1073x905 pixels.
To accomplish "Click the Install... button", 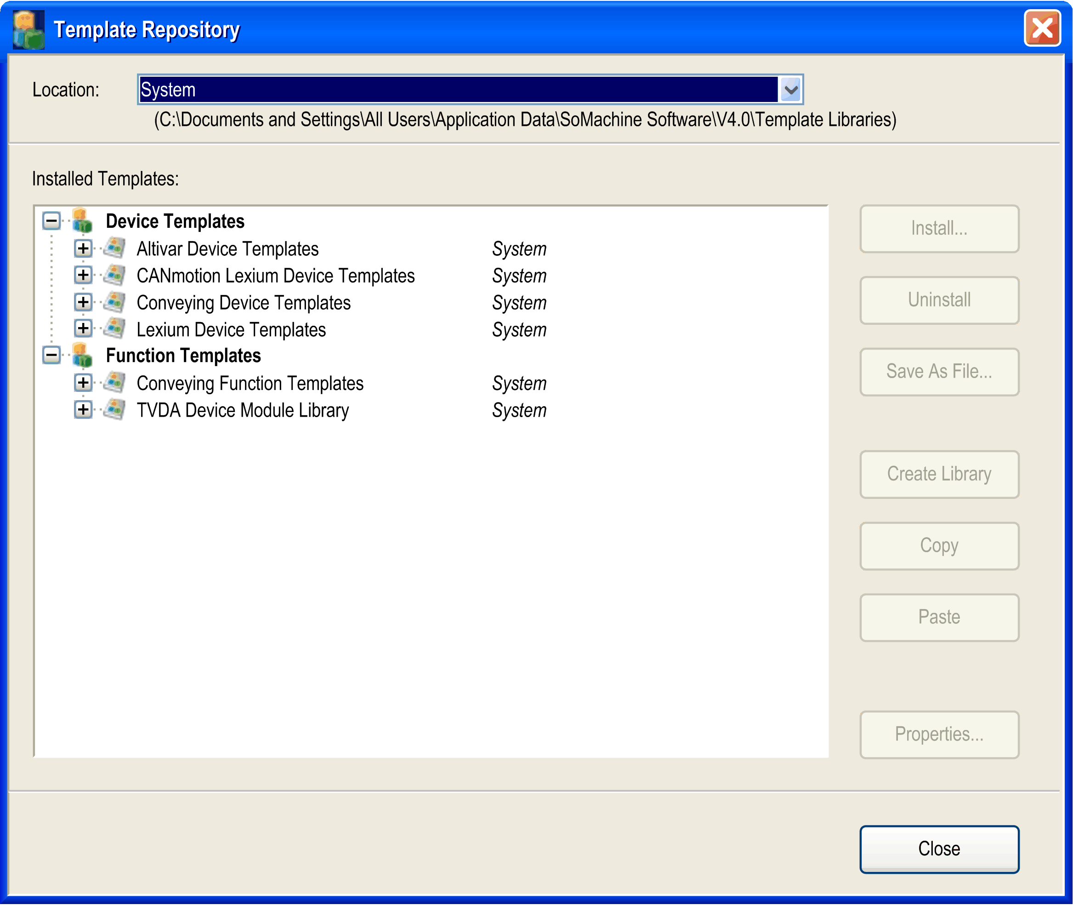I will pyautogui.click(x=939, y=228).
